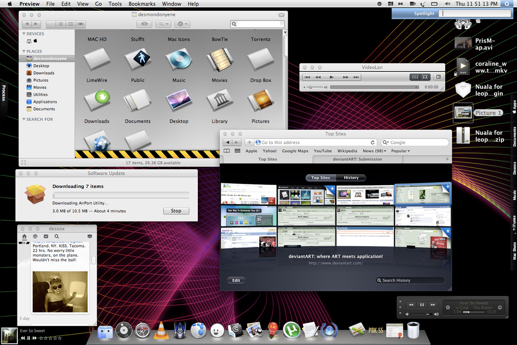The width and height of the screenshot is (517, 345).
Task: Toggle VideoLan fullscreen button
Action: click(425, 77)
